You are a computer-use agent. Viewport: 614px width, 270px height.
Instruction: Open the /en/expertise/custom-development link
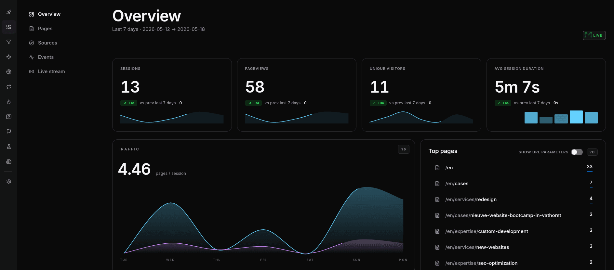(x=487, y=231)
